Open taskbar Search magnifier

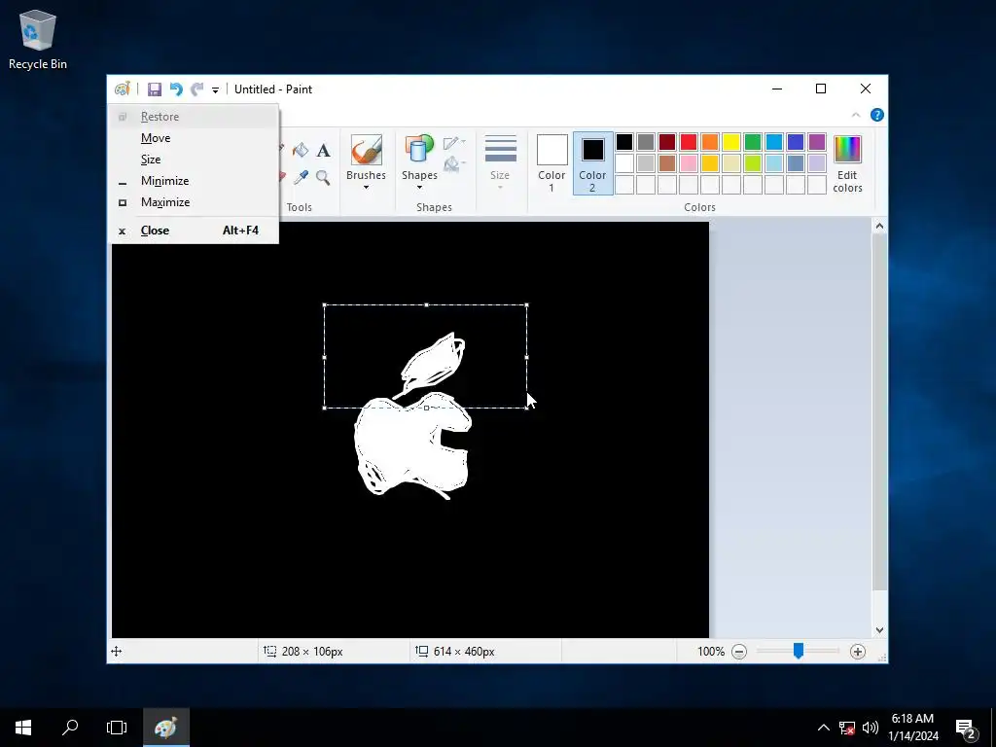click(70, 728)
